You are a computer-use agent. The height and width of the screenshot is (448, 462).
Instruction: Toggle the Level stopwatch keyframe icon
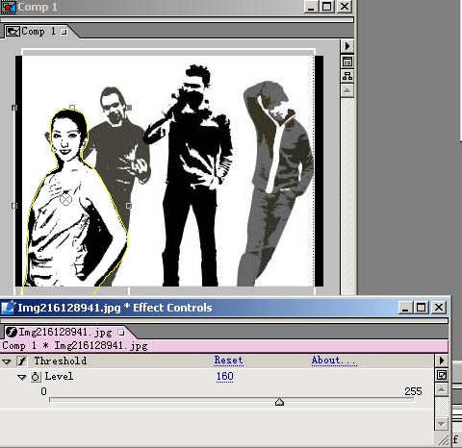pos(36,377)
